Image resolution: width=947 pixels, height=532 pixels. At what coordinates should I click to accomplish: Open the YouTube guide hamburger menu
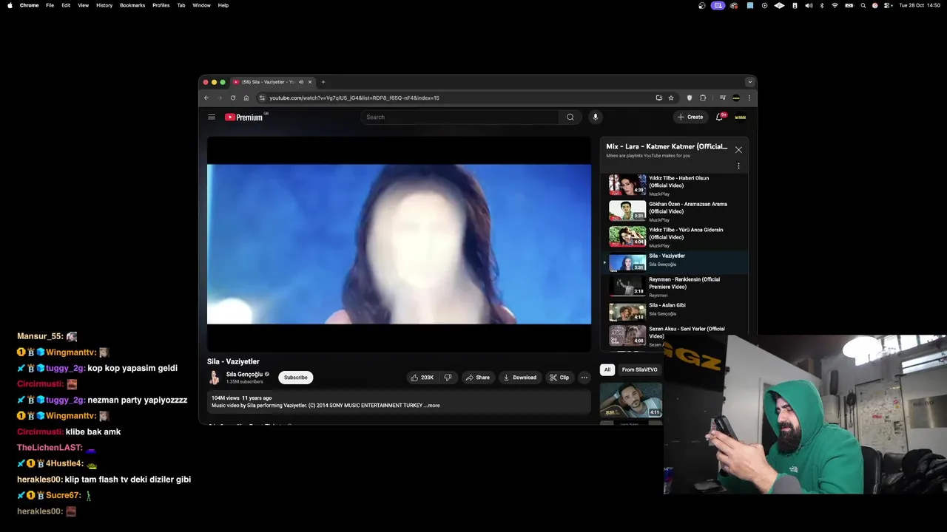(x=212, y=117)
